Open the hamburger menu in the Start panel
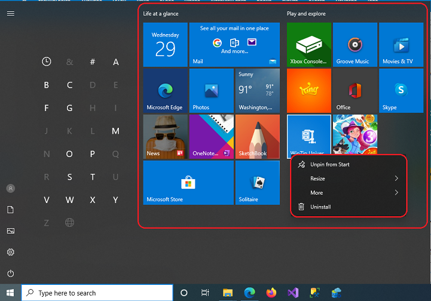 click(10, 14)
